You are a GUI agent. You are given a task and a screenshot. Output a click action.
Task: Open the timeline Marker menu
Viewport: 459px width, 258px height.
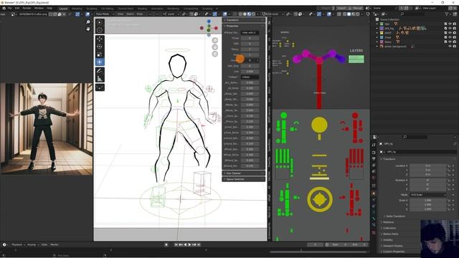(55, 244)
